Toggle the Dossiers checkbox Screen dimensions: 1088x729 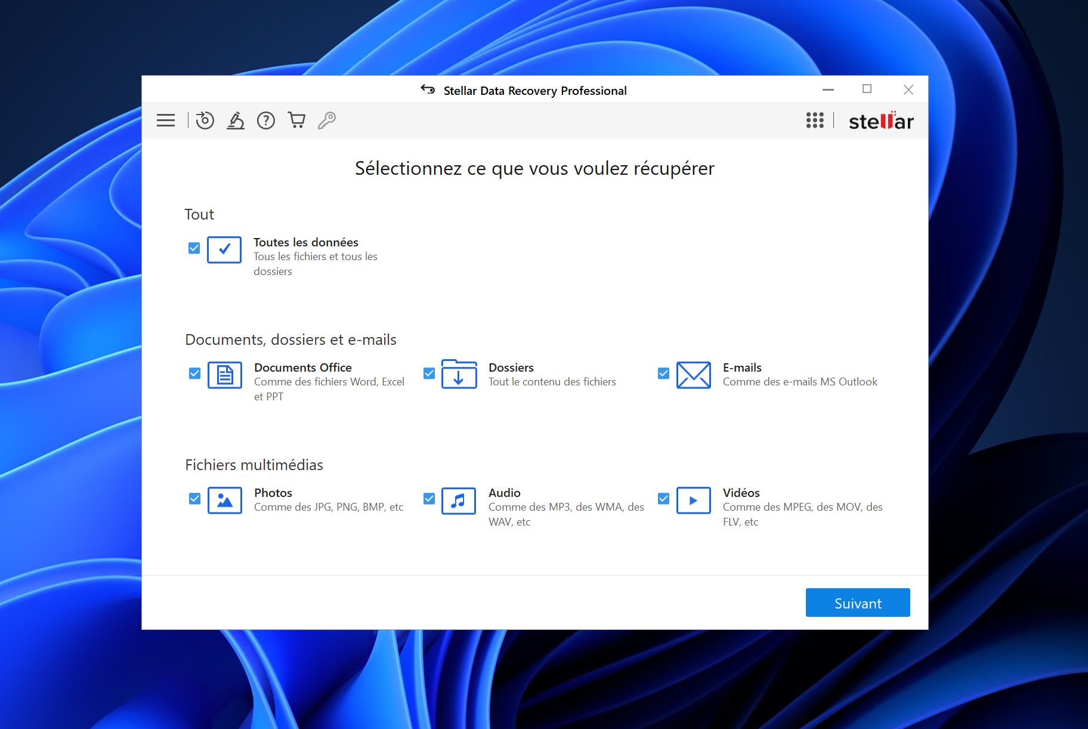click(x=429, y=373)
